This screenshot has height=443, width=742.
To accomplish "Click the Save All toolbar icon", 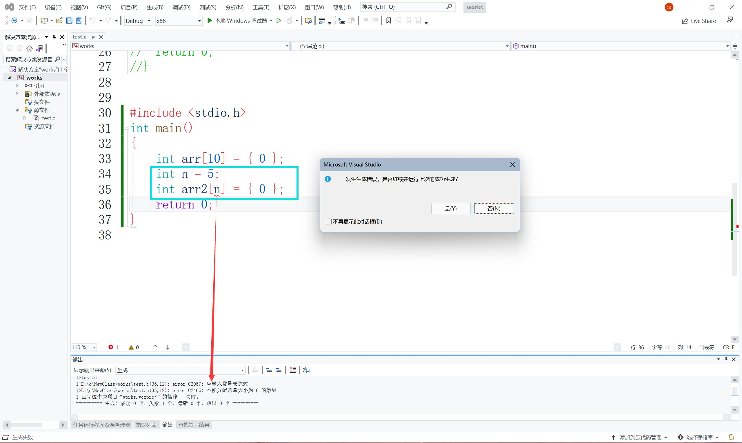I will 79,21.
